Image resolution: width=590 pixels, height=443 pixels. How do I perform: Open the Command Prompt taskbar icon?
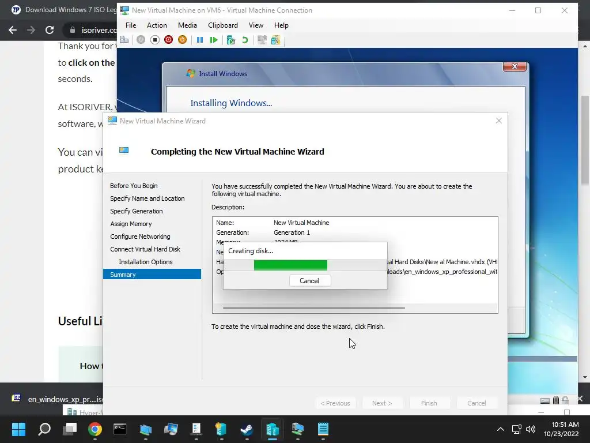click(x=120, y=429)
